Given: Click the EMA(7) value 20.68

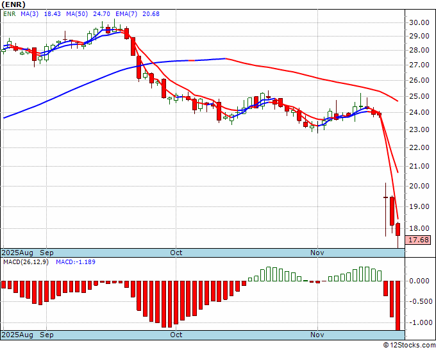Looking at the screenshot, I should pos(151,14).
